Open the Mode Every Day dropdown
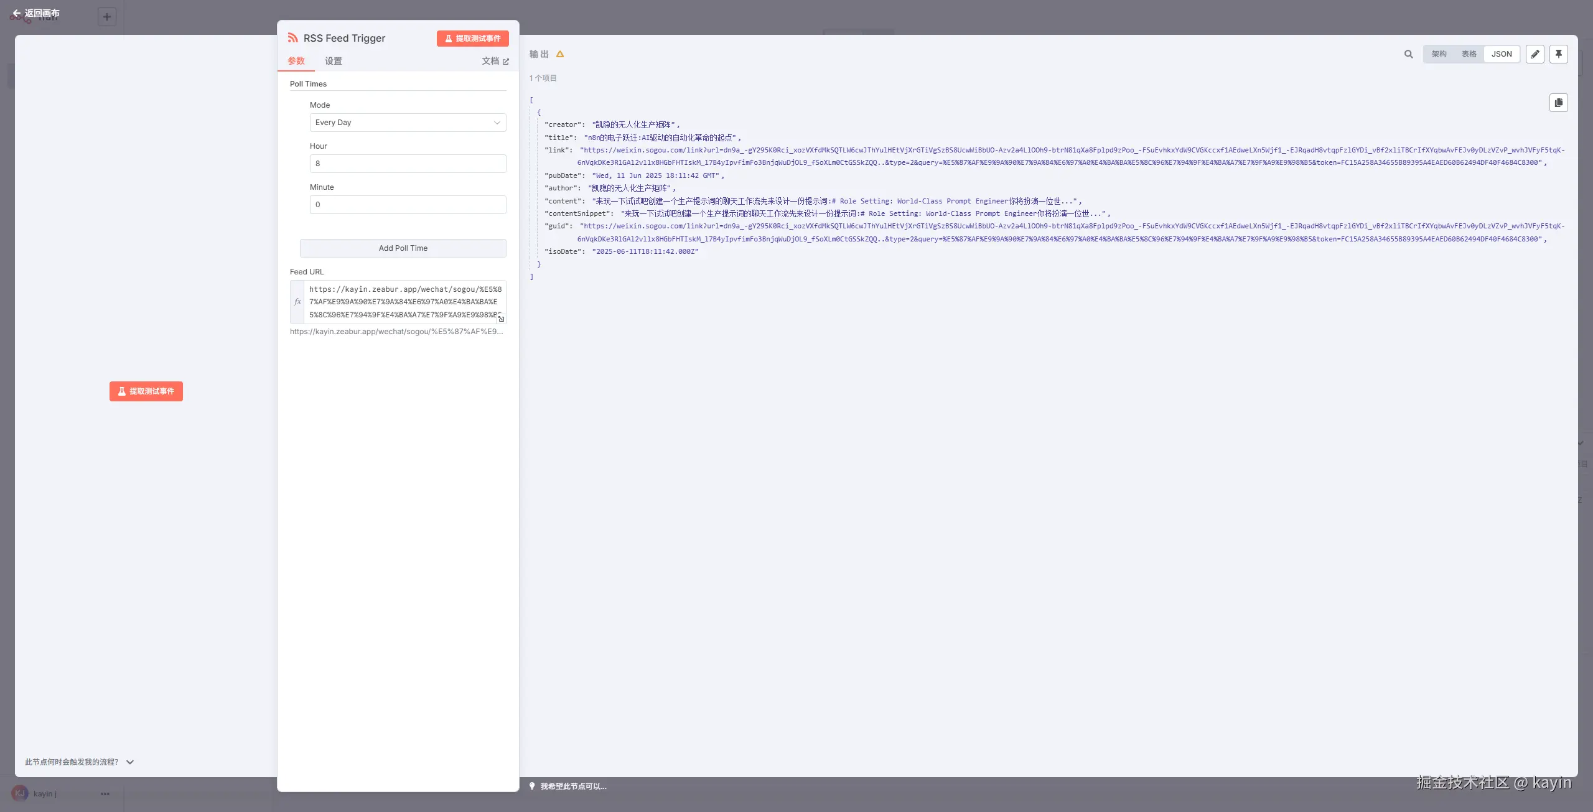 tap(408, 123)
